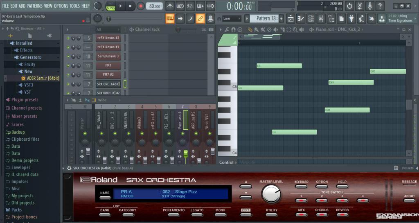
Task: Show the Channel rack view icon
Action: pos(311,19)
